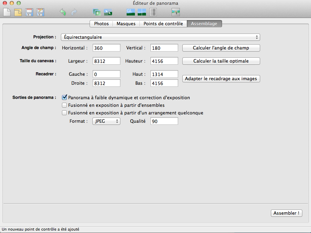The width and height of the screenshot is (311, 233).
Task: Uncheck low dynamic range panorama output
Action: (x=64, y=97)
